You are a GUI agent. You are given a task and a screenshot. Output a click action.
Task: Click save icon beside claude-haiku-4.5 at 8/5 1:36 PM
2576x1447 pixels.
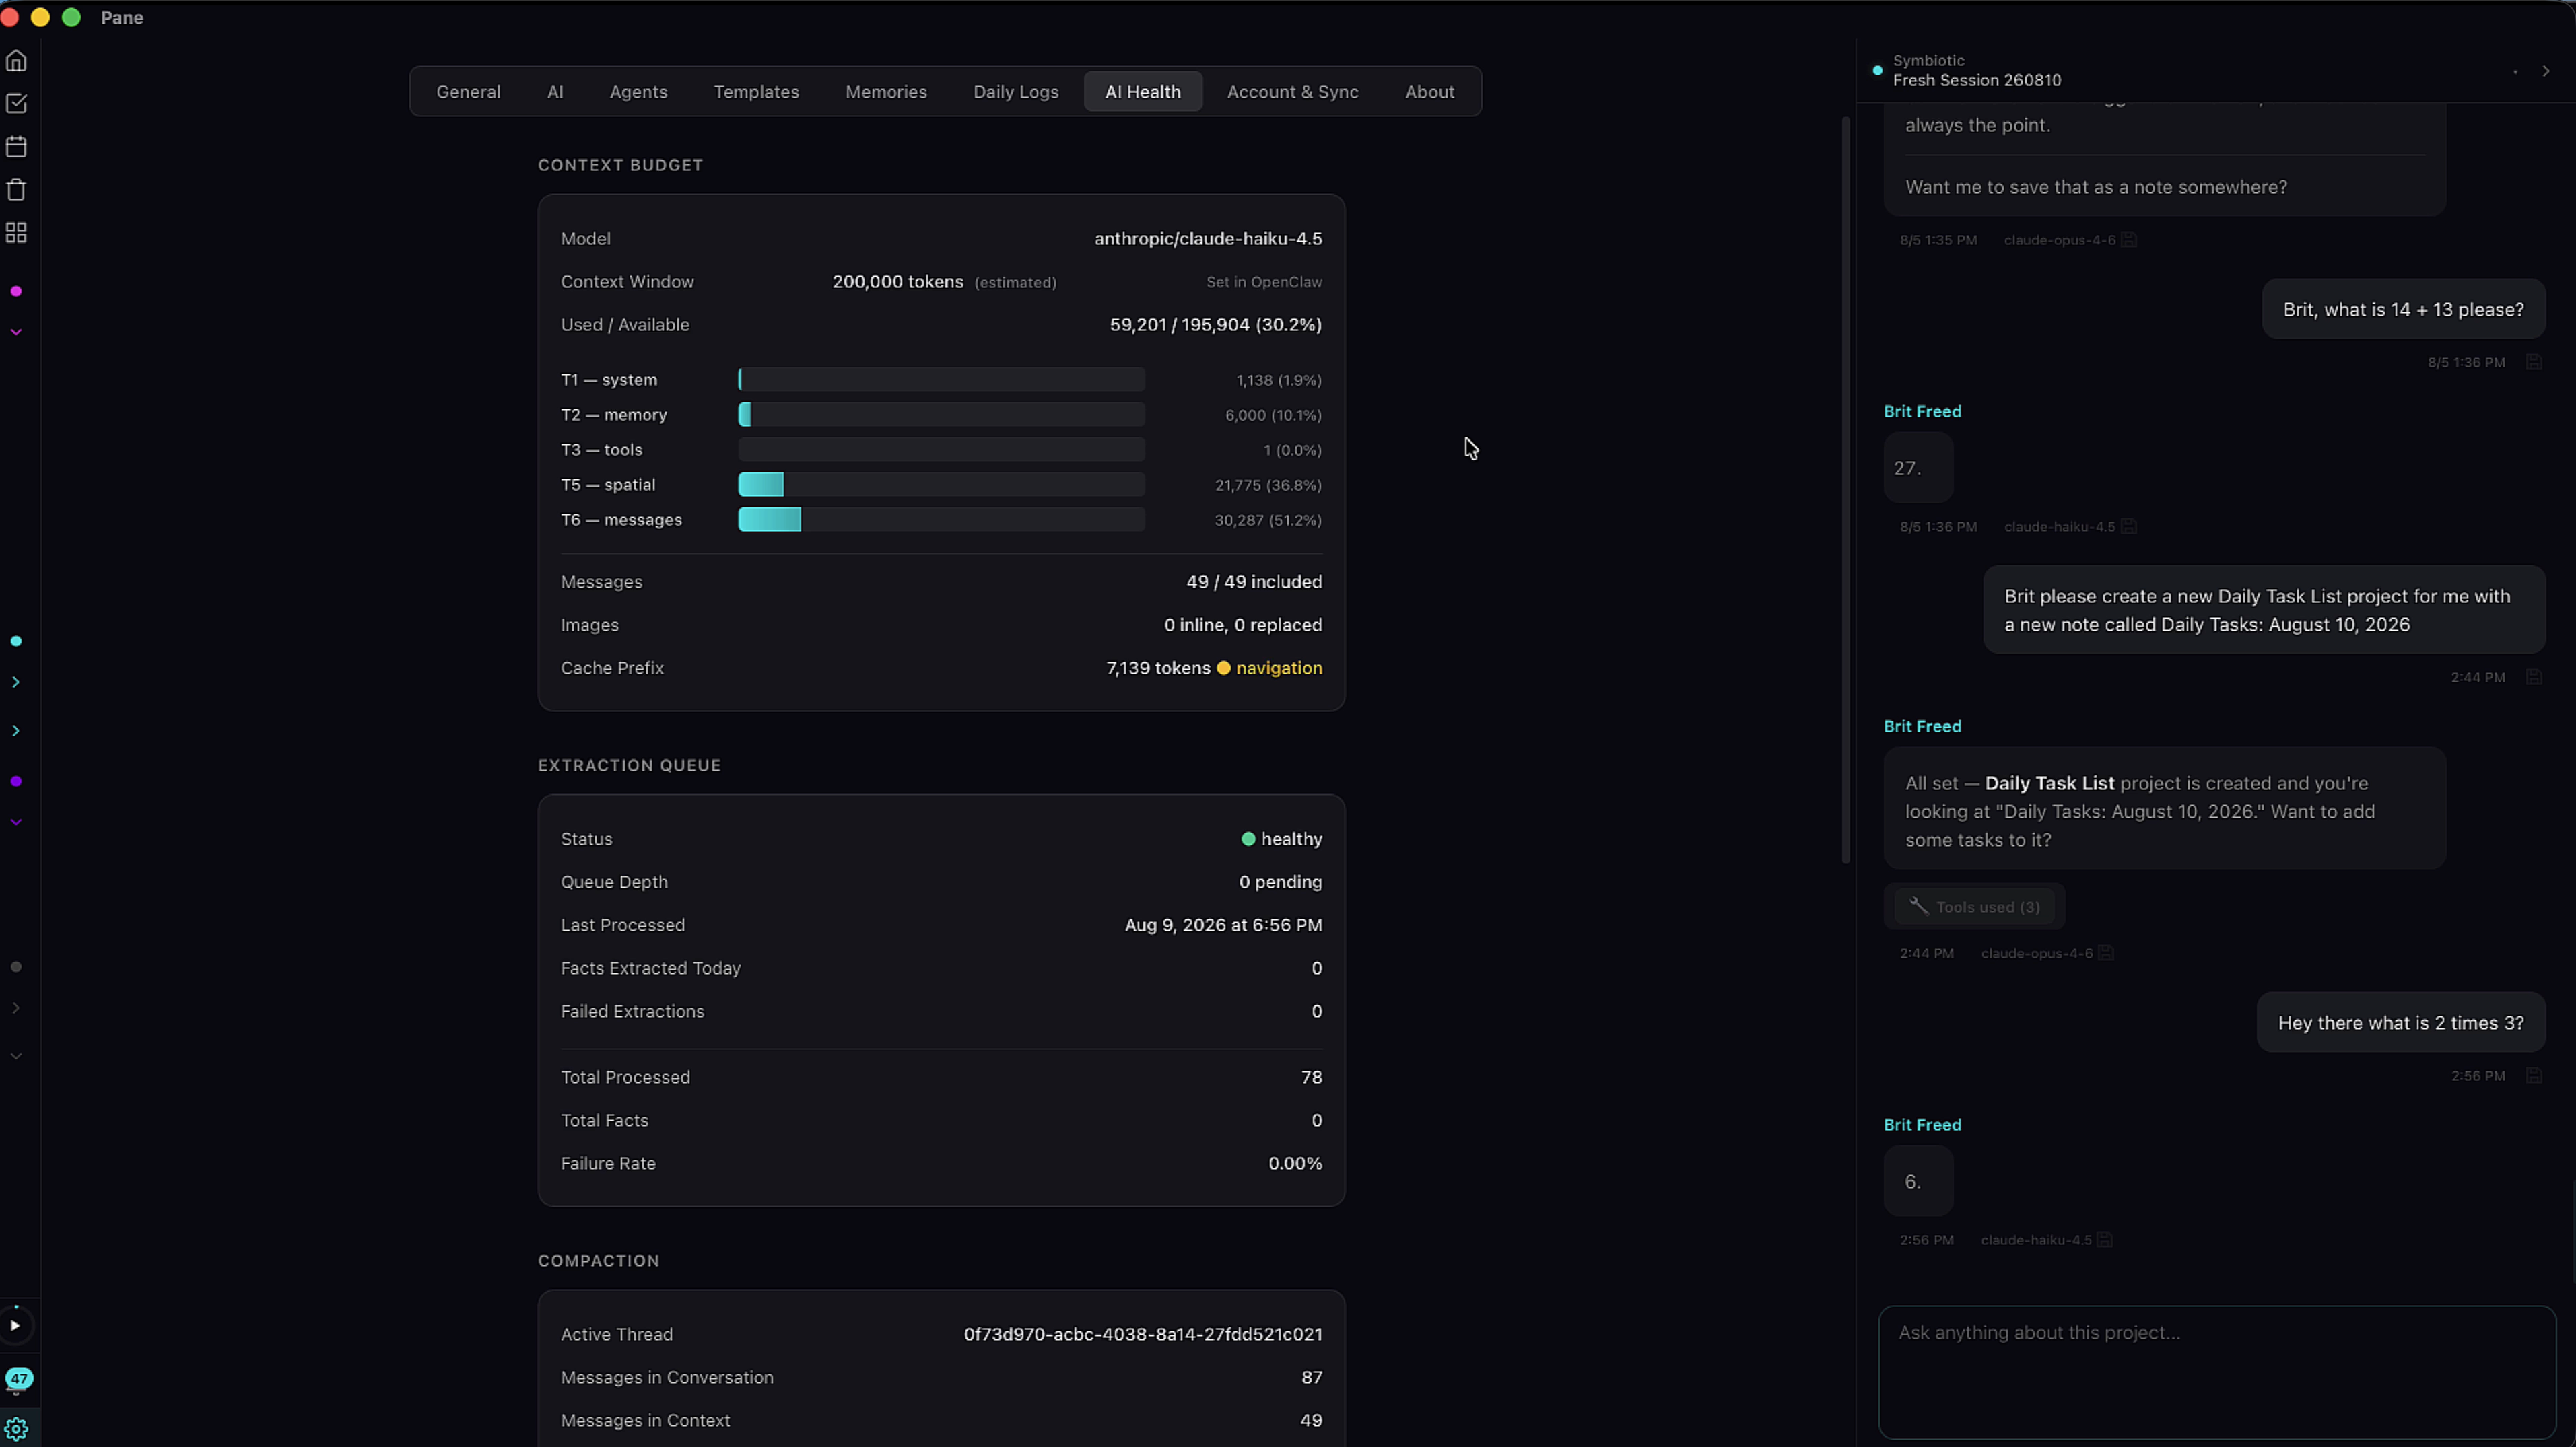[x=2129, y=526]
